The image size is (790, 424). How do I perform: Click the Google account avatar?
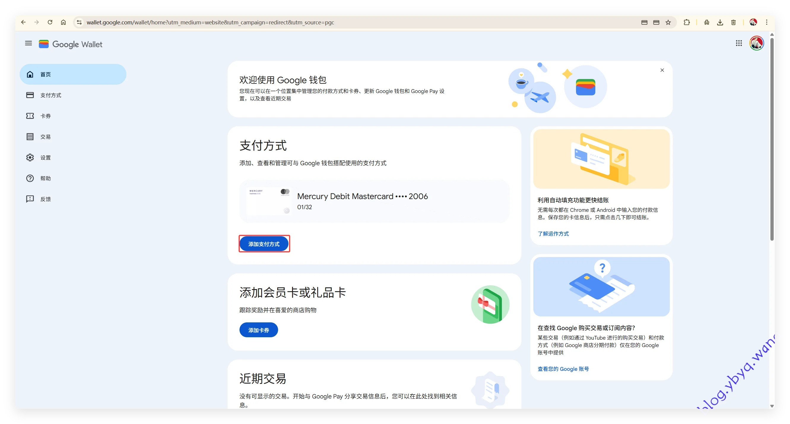756,43
